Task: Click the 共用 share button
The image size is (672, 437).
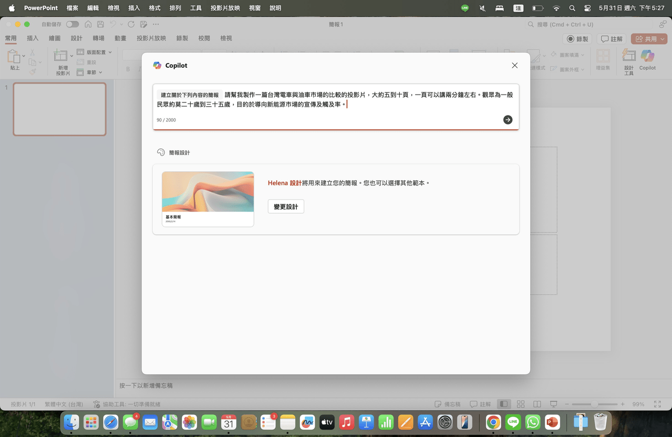Action: click(649, 39)
